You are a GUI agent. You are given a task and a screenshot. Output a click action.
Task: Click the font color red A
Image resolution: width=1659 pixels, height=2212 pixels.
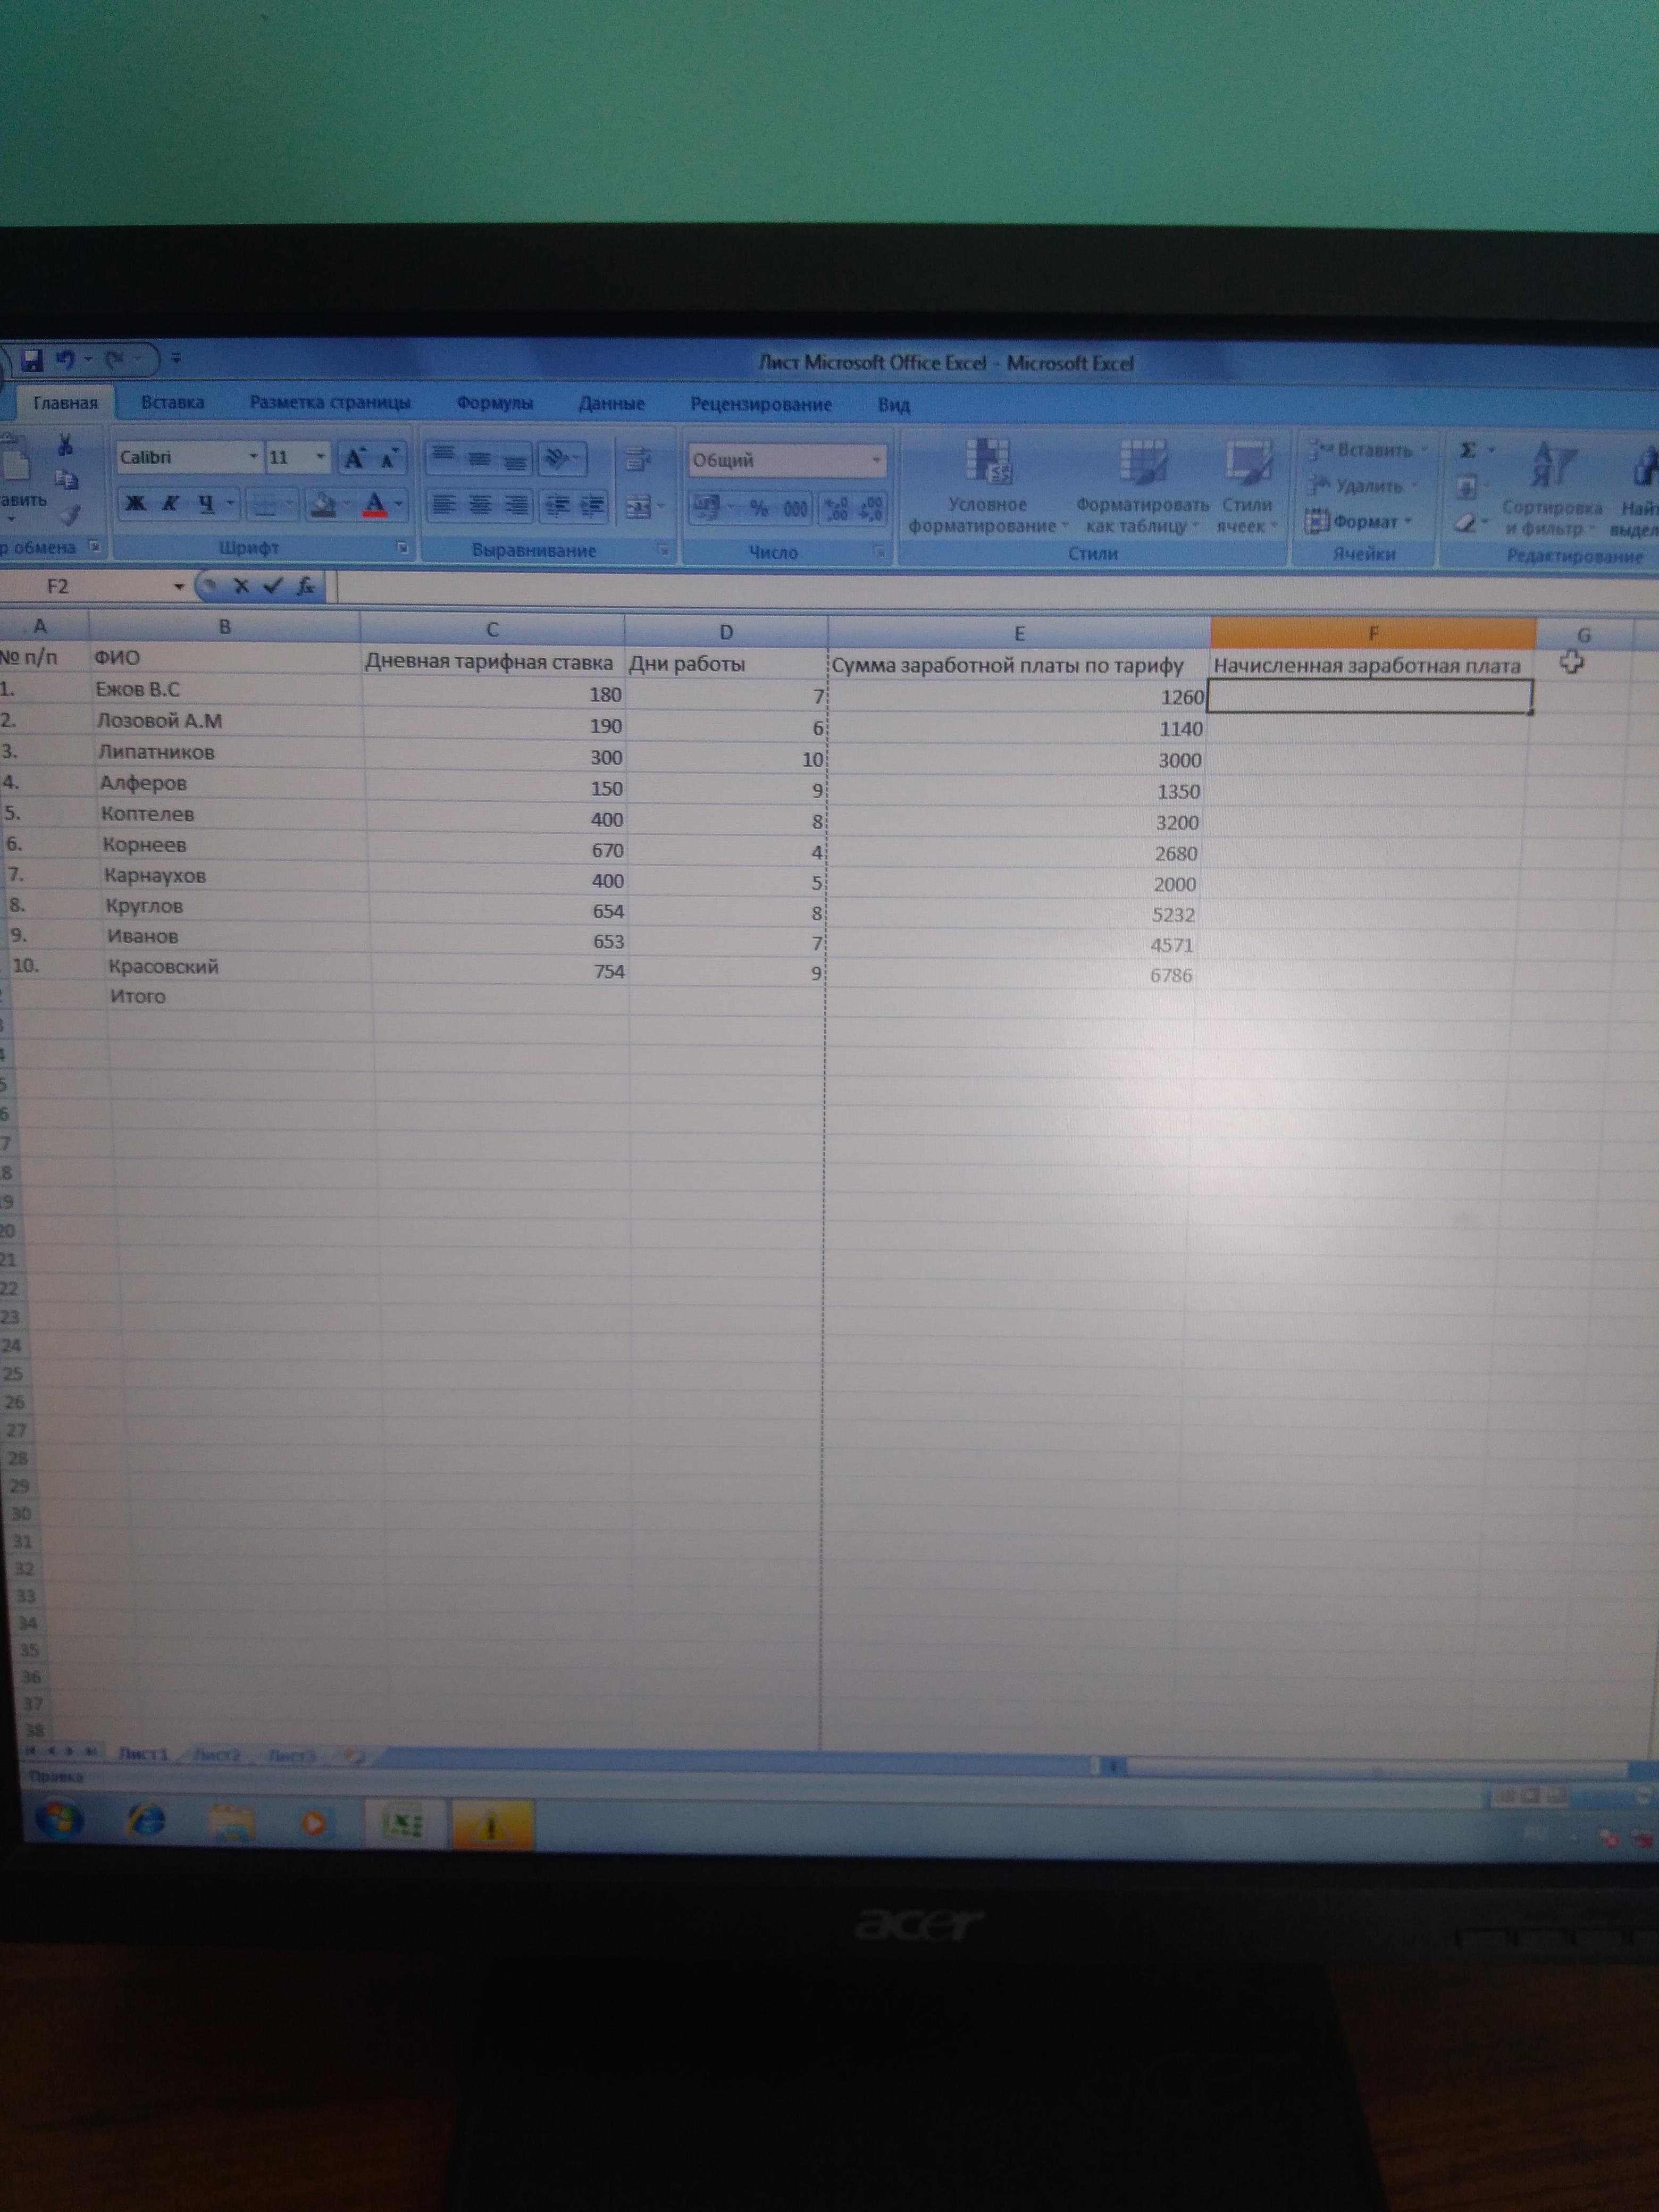375,504
